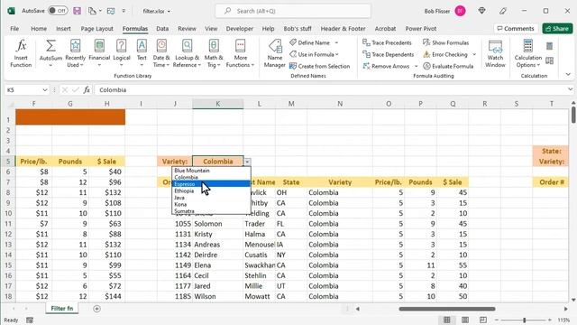Image resolution: width=577 pixels, height=325 pixels.
Task: Open the Insert Function dialog
Action: tap(21, 53)
